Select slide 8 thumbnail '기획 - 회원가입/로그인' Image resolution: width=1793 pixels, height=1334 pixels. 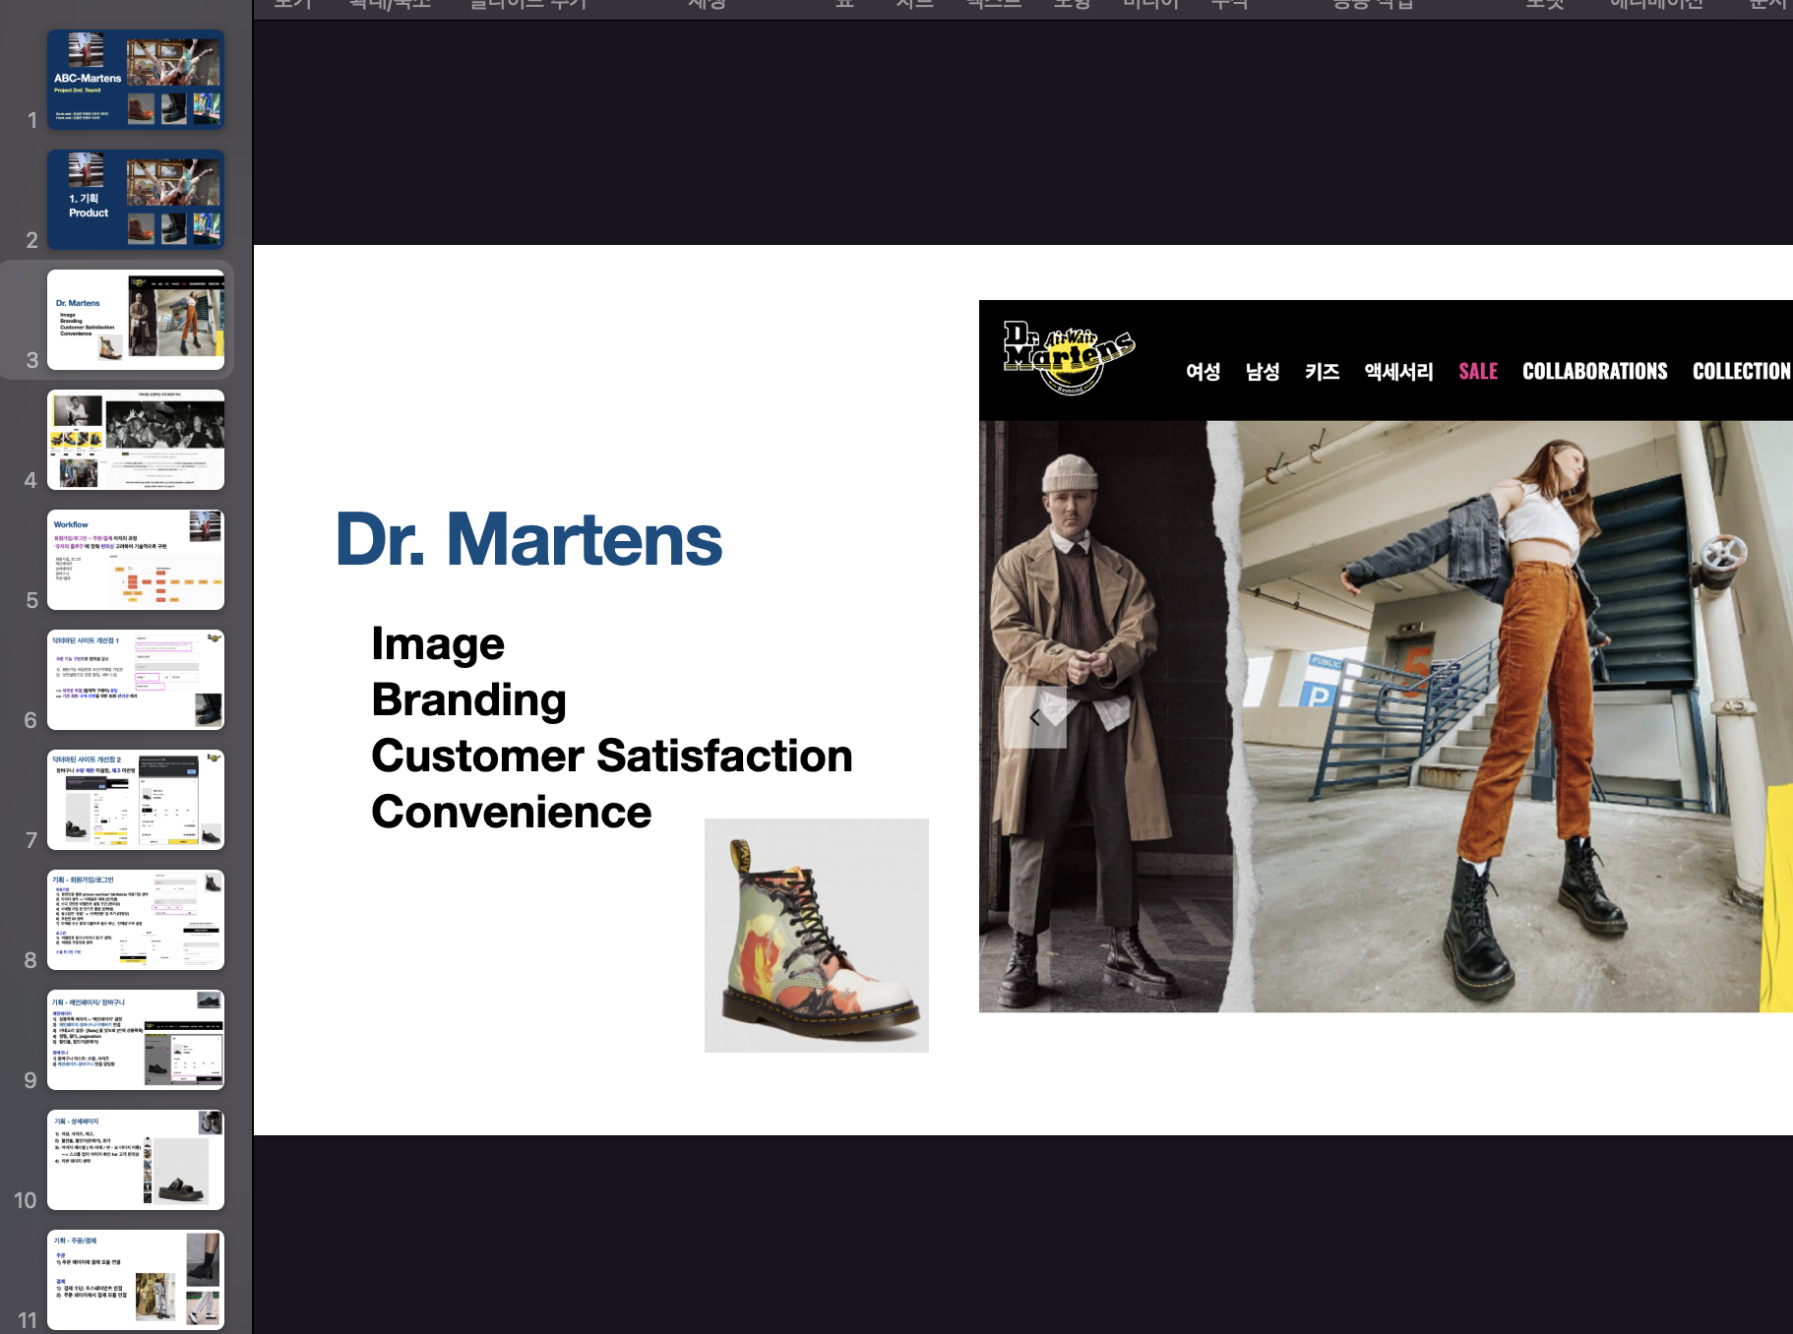136,920
